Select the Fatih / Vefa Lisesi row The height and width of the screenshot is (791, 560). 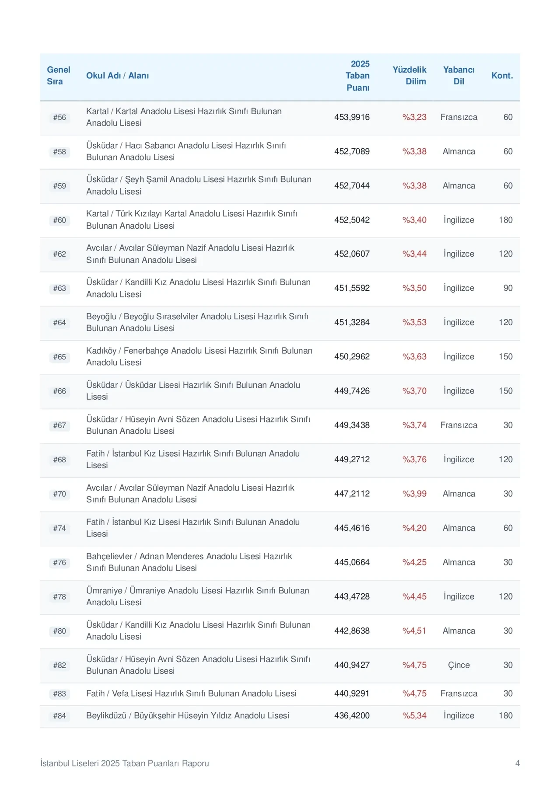click(280, 694)
